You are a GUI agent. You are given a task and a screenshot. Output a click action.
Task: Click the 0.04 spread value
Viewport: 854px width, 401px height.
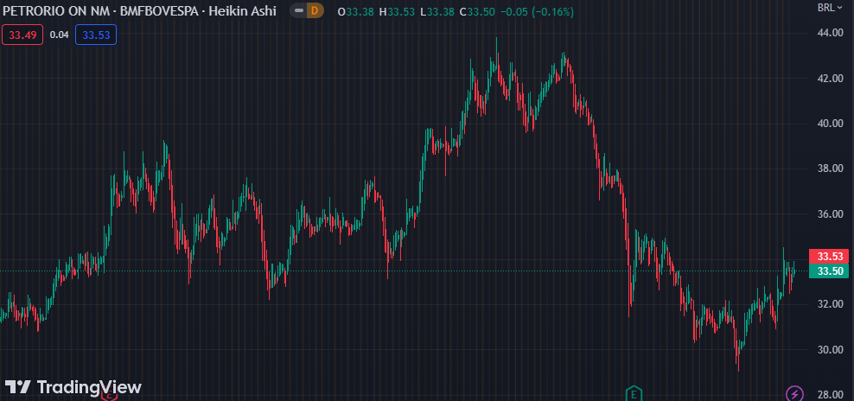(60, 35)
